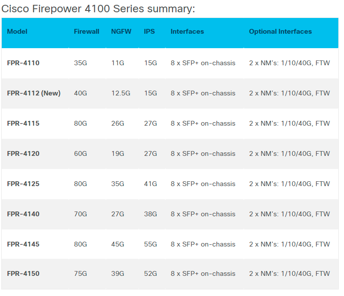Click the FPR-4145 model name
344x296 pixels.
pos(23,244)
